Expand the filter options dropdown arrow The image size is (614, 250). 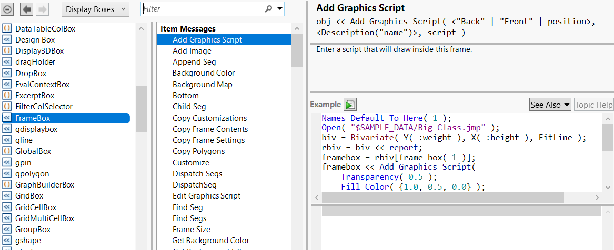280,9
